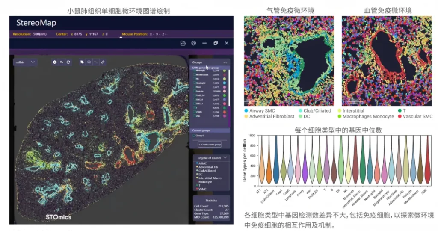Click the hexagon settings icon in title bar
This screenshot has width=438, height=231.
194,43
